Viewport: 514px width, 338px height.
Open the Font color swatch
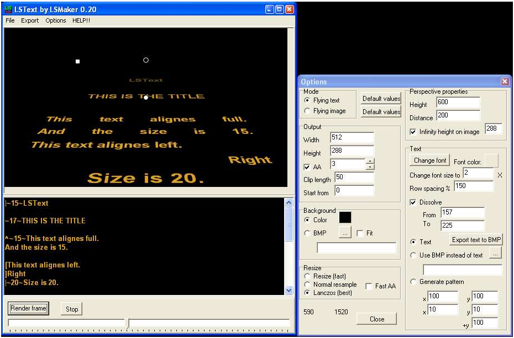click(491, 160)
